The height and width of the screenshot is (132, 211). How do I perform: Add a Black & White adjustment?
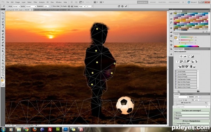click(x=188, y=61)
